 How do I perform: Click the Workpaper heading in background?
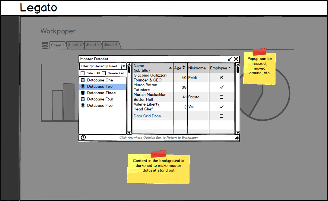pos(58,31)
